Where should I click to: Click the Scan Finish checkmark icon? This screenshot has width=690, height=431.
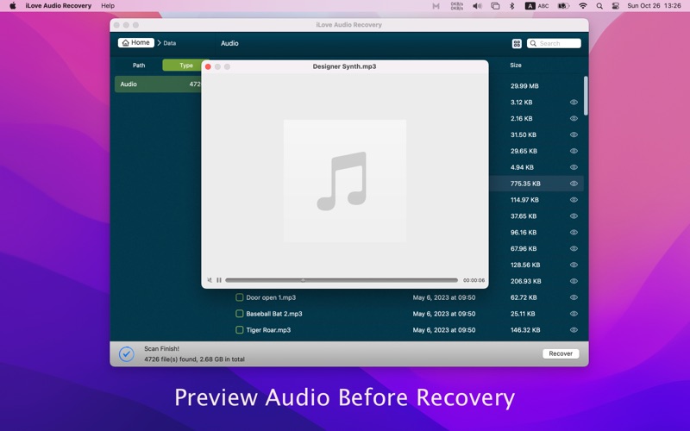tap(126, 354)
